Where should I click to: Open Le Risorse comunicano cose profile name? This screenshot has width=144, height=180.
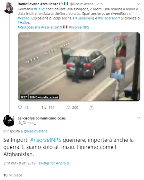(x=42, y=118)
